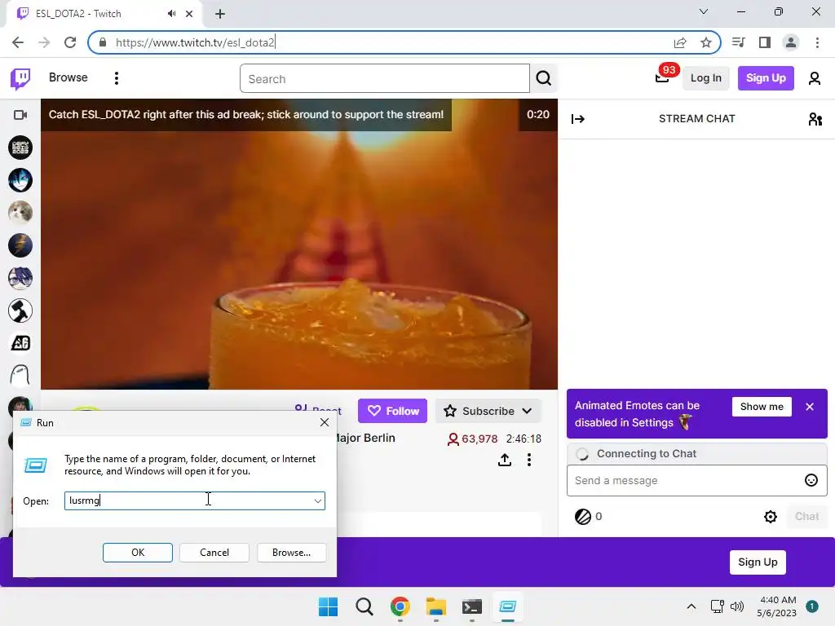This screenshot has height=626, width=835.
Task: Open chat settings gear icon
Action: tap(770, 516)
